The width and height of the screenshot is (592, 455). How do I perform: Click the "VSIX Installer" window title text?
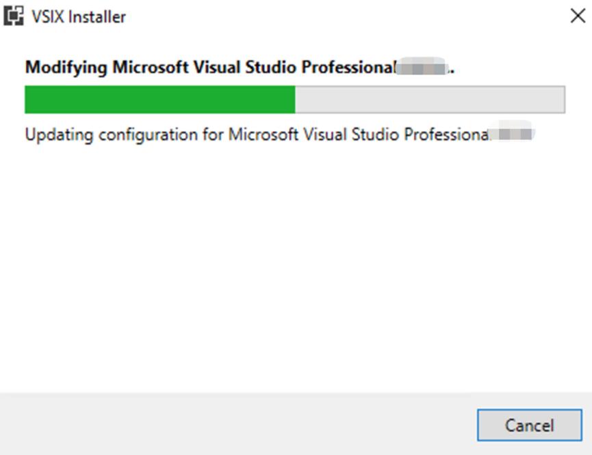pyautogui.click(x=79, y=17)
